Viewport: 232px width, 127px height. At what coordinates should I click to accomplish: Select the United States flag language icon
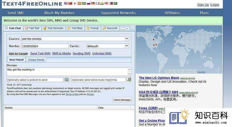click(66, 3)
